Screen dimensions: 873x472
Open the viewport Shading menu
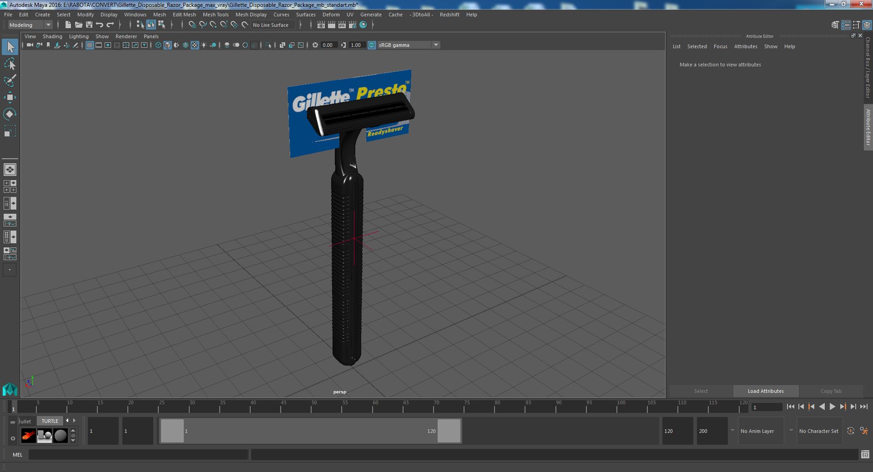[52, 36]
